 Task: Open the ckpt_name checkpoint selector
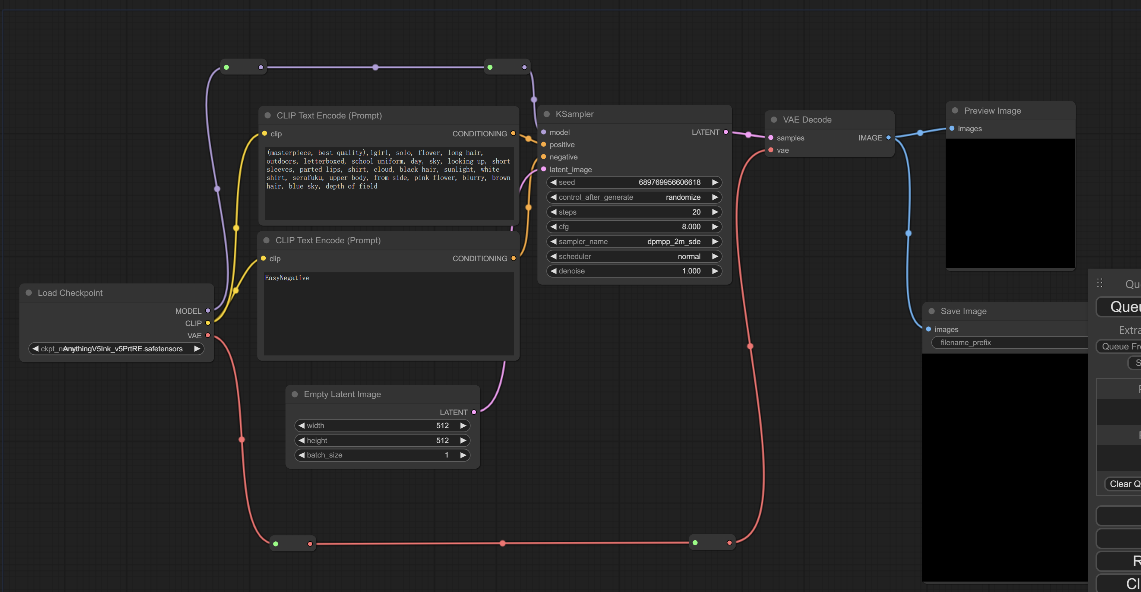click(x=116, y=349)
